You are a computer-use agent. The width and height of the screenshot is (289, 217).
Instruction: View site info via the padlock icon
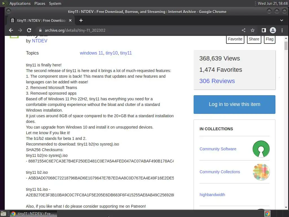40,30
